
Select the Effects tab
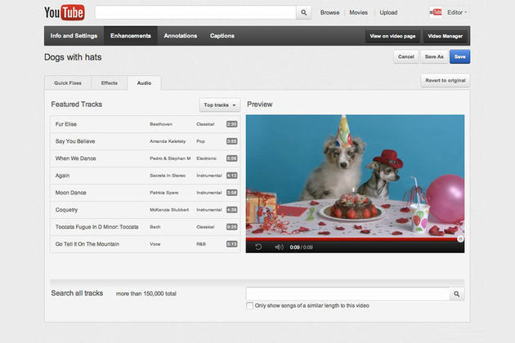coord(110,82)
